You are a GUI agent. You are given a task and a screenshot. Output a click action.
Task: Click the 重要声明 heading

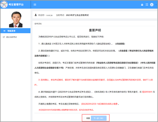click(95, 30)
